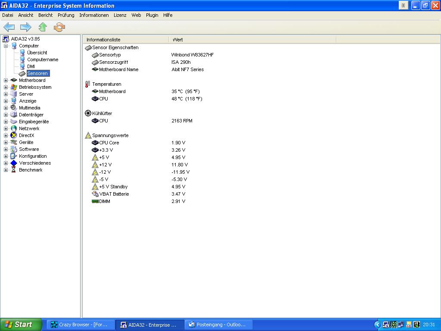Click the Verschiedenes blue diamond icon
Screen dimensions: 441x331
[x=13, y=163]
